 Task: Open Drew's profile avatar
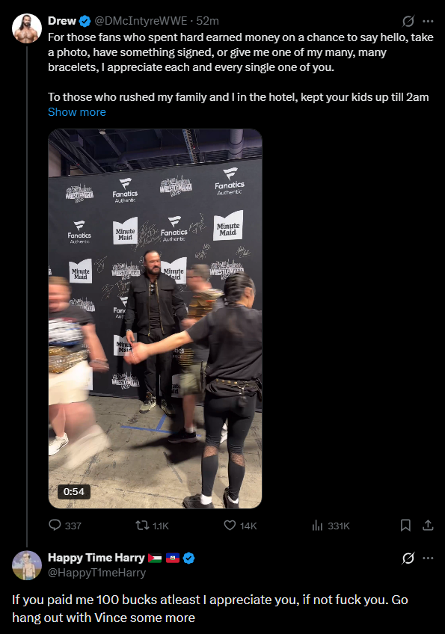[x=27, y=28]
